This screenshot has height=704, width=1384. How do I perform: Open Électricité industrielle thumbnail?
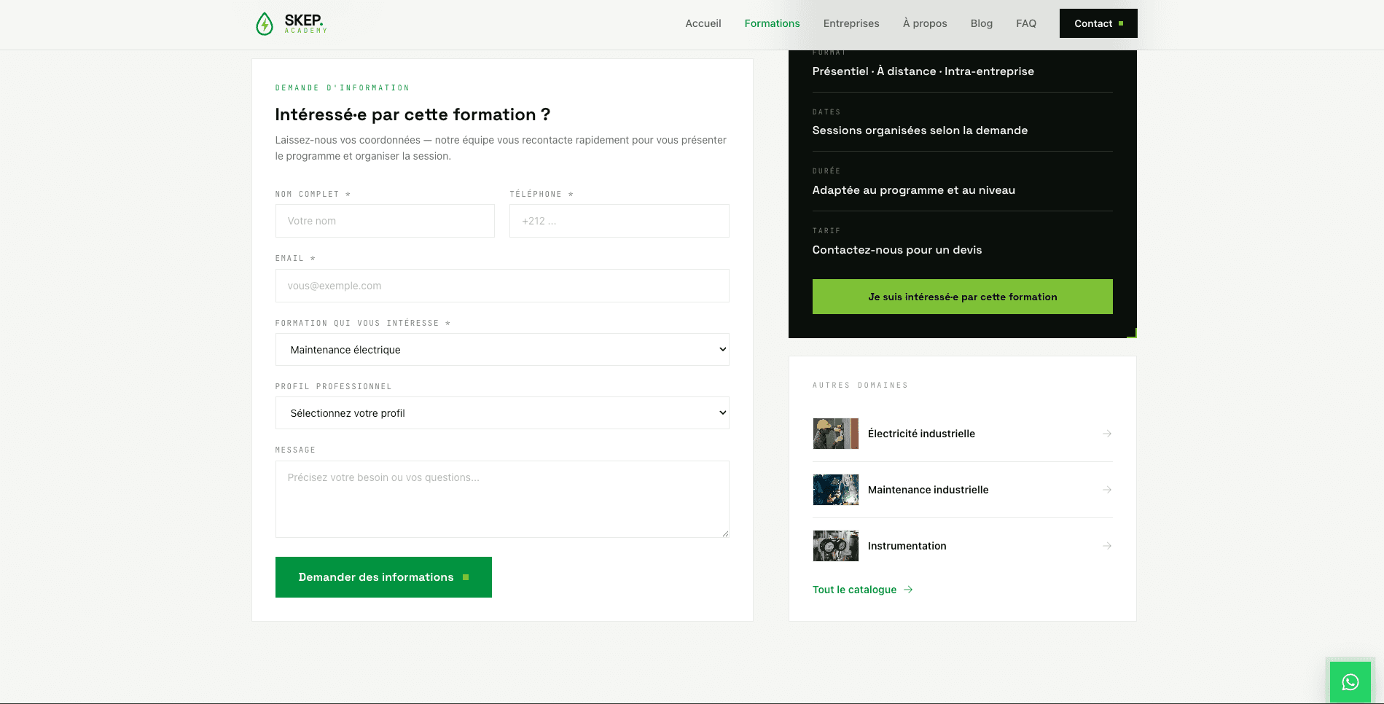click(835, 434)
